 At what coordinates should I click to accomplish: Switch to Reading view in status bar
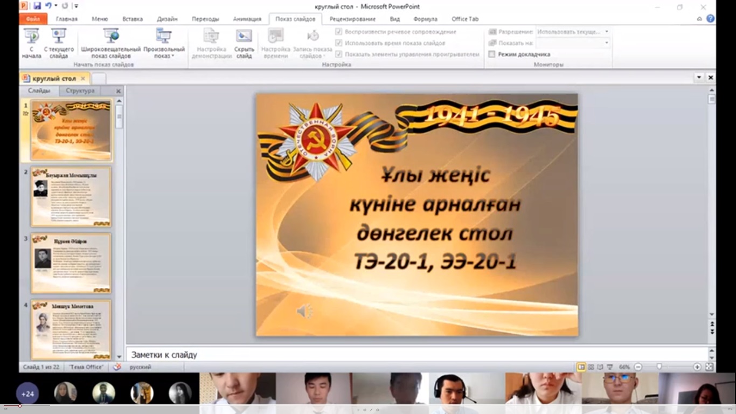(x=600, y=367)
